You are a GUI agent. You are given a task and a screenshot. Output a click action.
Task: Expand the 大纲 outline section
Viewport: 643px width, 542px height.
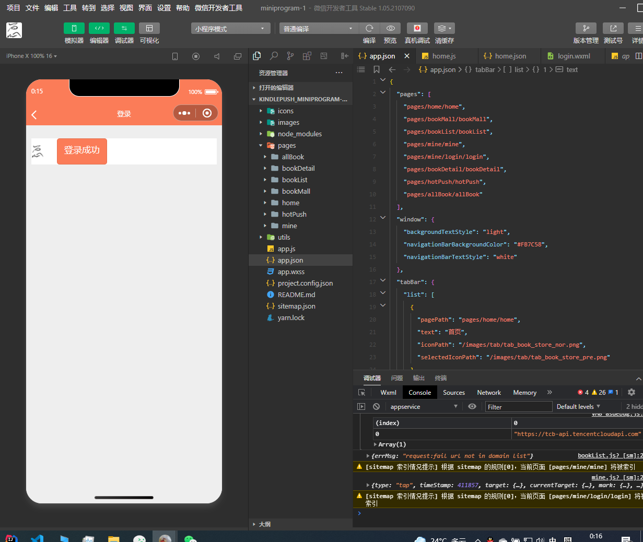point(301,524)
